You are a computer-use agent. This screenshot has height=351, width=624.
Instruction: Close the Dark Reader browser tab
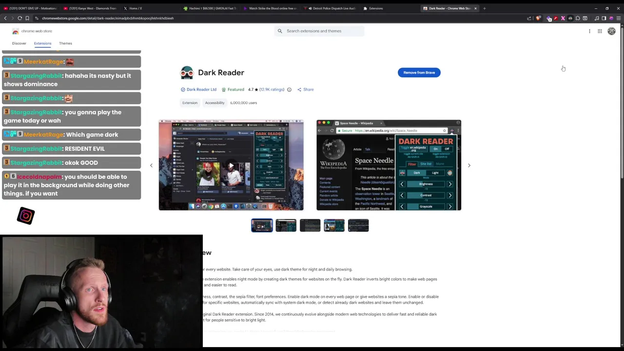pyautogui.click(x=475, y=8)
